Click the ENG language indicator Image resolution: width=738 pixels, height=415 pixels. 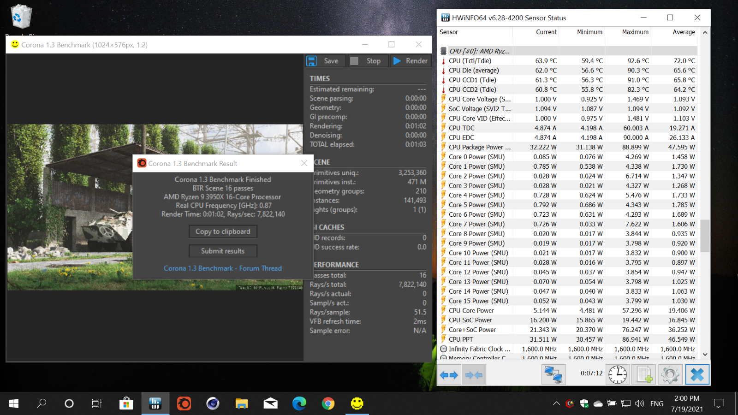pyautogui.click(x=657, y=403)
